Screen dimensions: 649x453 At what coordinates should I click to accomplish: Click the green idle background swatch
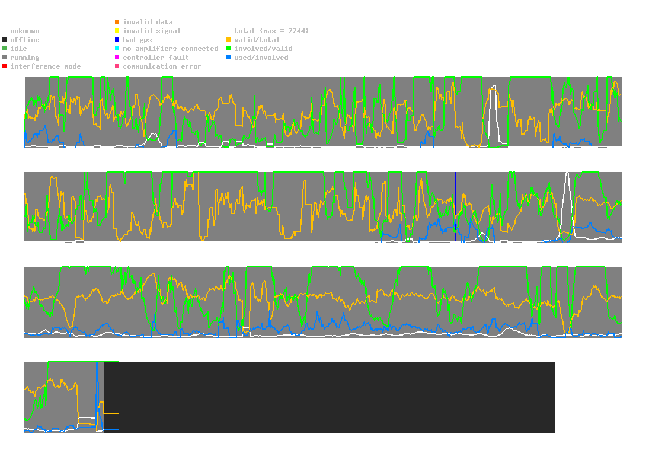pyautogui.click(x=5, y=49)
